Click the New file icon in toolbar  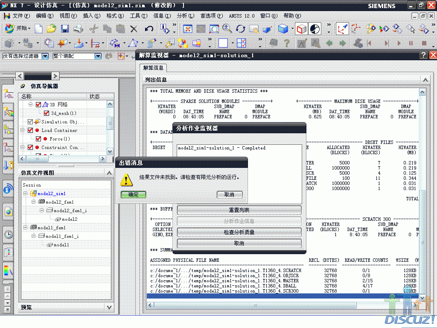(38, 29)
